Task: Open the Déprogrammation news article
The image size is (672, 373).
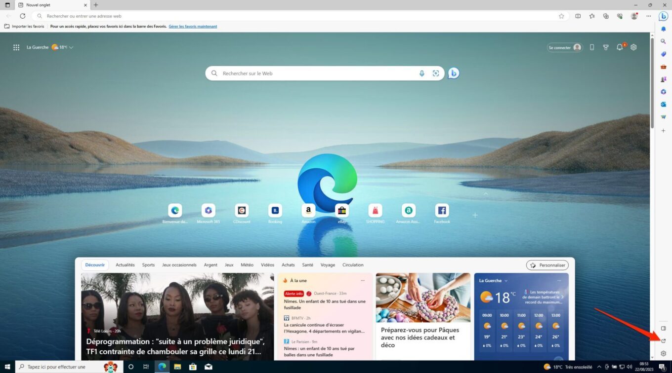Action: pyautogui.click(x=177, y=316)
